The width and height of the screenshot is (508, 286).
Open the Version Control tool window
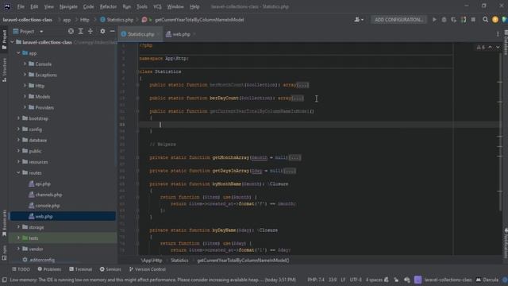click(148, 269)
